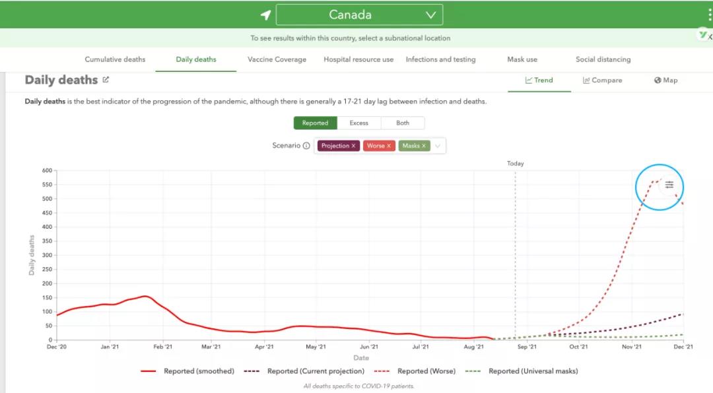This screenshot has width=713, height=393.
Task: Click the Dec '21 axis tick label
Action: [683, 347]
